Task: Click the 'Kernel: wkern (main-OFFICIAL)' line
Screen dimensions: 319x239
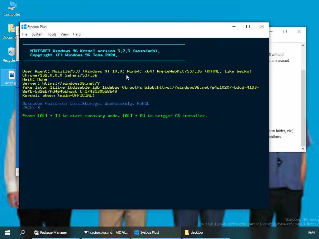Action: click(x=58, y=96)
